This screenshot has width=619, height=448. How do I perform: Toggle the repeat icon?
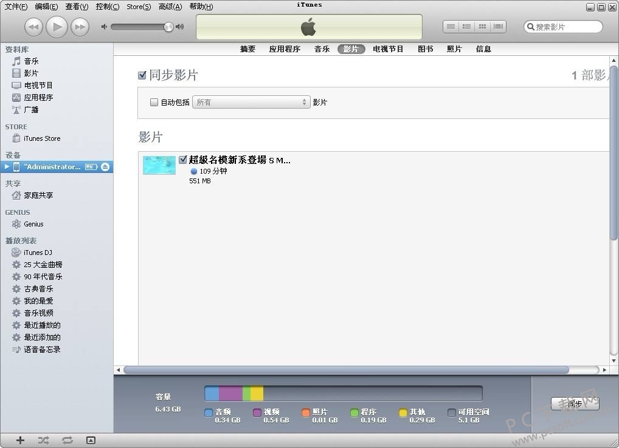[67, 440]
